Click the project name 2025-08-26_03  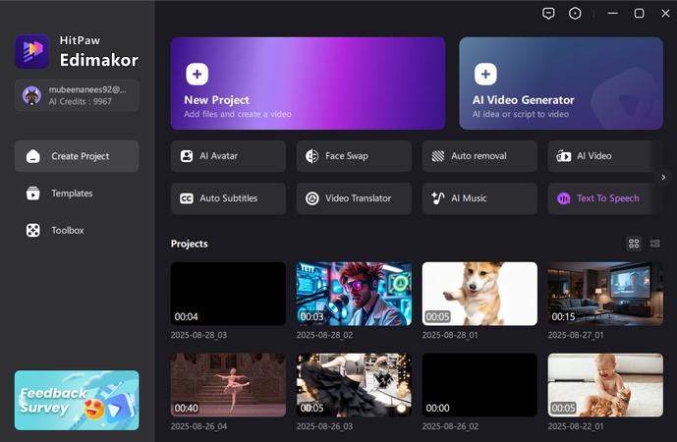(324, 426)
